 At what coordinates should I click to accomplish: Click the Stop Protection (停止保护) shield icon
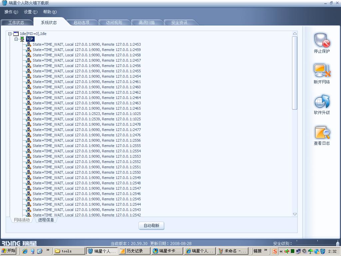point(322,40)
